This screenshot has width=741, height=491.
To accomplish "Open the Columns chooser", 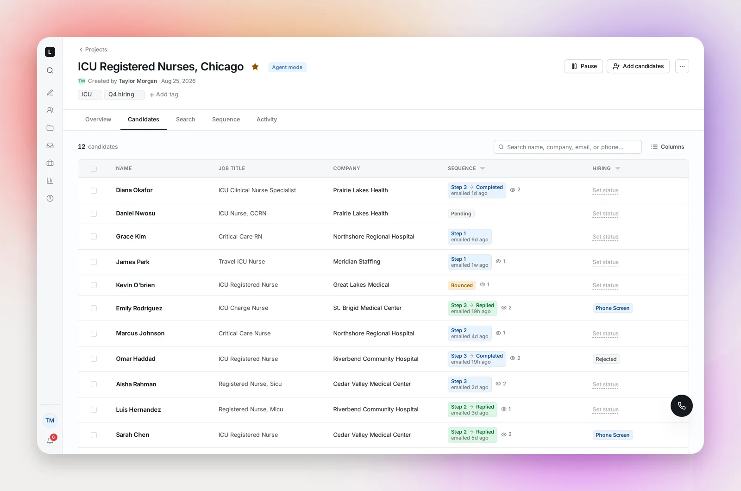I will 667,147.
